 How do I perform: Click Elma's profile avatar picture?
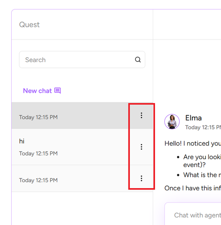172,121
